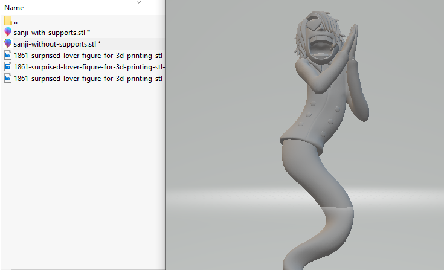Select sanji-with-supports.stl file name

click(x=52, y=33)
